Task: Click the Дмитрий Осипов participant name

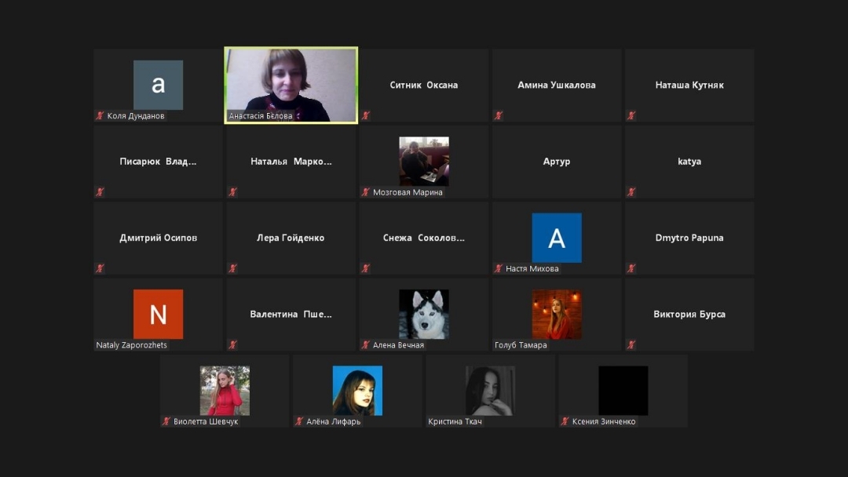Action: click(x=158, y=238)
